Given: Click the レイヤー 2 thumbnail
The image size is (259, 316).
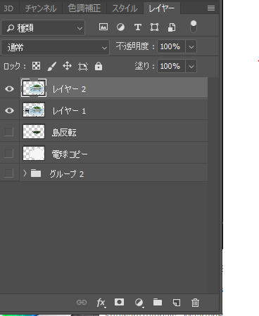Looking at the screenshot, I should (x=34, y=88).
